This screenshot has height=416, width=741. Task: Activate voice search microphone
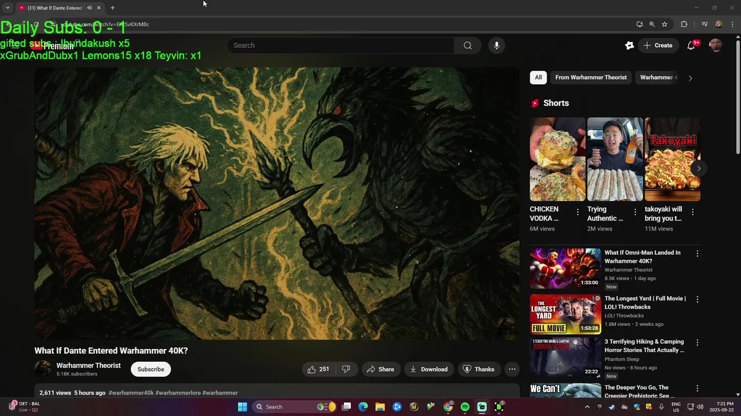497,46
